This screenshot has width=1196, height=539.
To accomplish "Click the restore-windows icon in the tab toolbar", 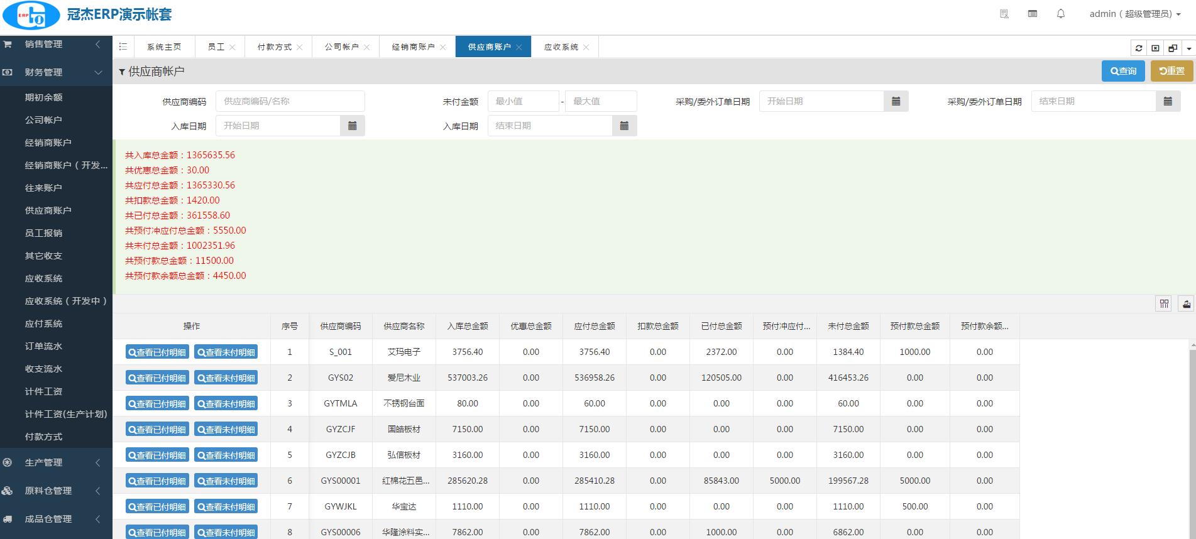I will pyautogui.click(x=1172, y=48).
